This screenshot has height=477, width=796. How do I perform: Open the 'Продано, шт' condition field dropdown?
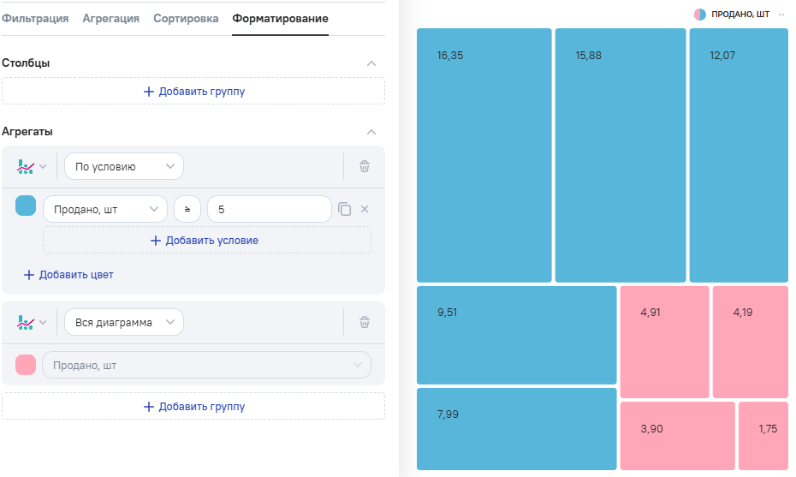pyautogui.click(x=105, y=209)
